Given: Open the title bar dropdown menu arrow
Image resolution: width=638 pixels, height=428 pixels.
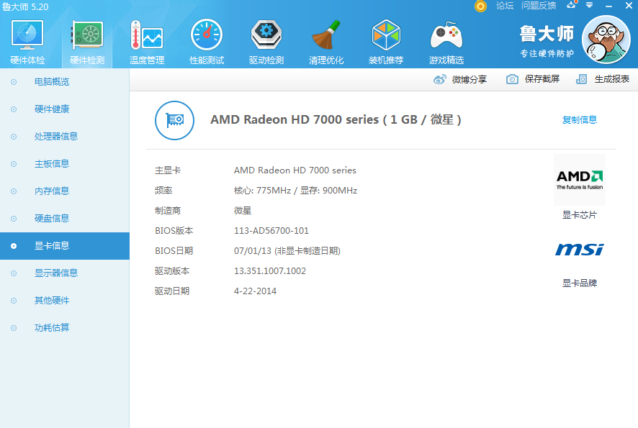Looking at the screenshot, I should (x=589, y=5).
